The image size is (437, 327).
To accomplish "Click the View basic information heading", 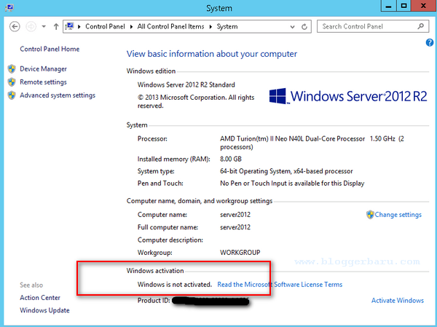I will tap(212, 54).
